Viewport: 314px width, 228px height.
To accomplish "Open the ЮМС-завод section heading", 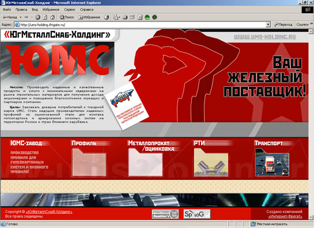I will point(26,143).
